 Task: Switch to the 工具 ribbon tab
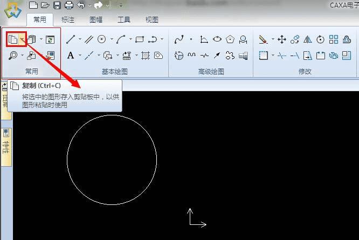pos(123,20)
